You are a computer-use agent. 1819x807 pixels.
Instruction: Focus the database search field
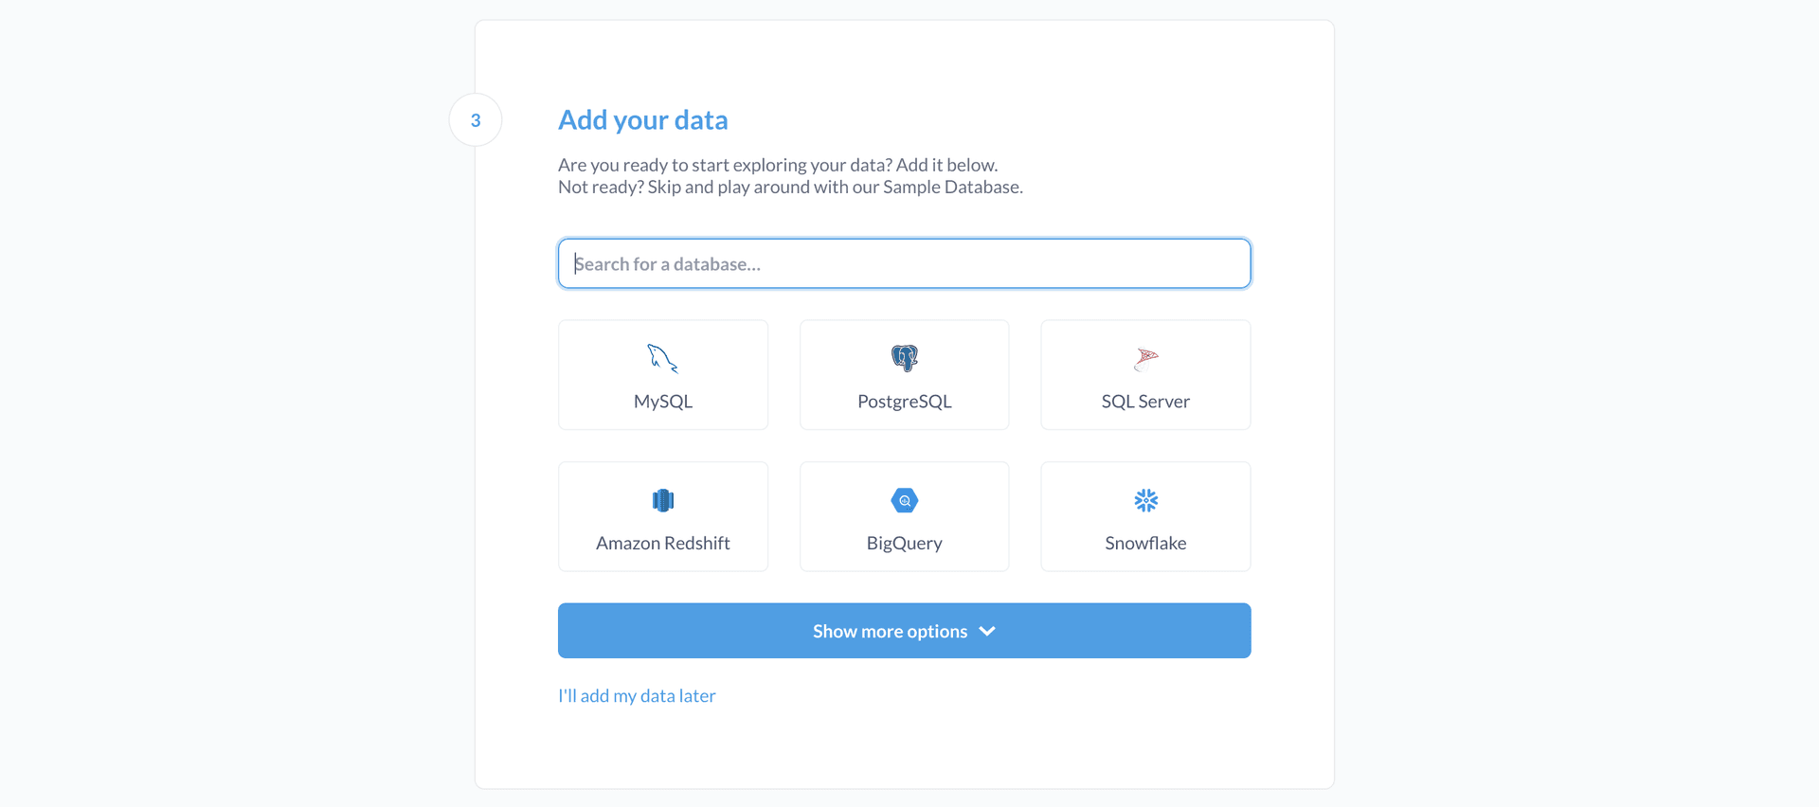tap(905, 263)
